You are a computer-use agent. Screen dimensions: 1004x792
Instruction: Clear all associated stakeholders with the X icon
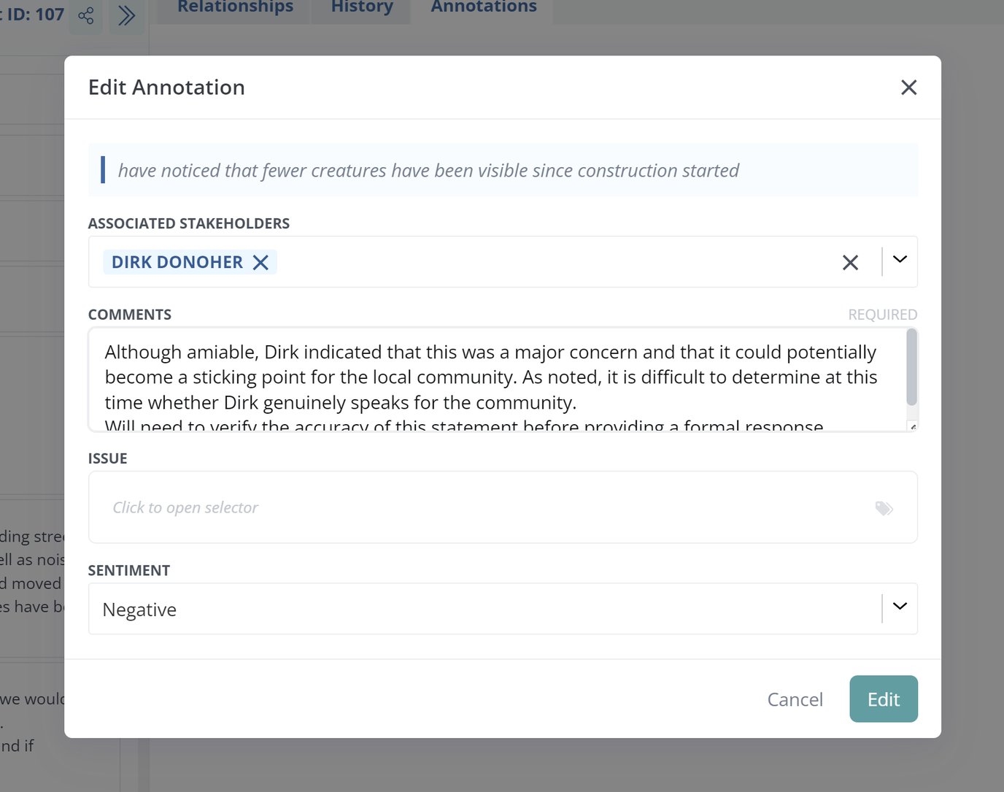[x=849, y=262]
